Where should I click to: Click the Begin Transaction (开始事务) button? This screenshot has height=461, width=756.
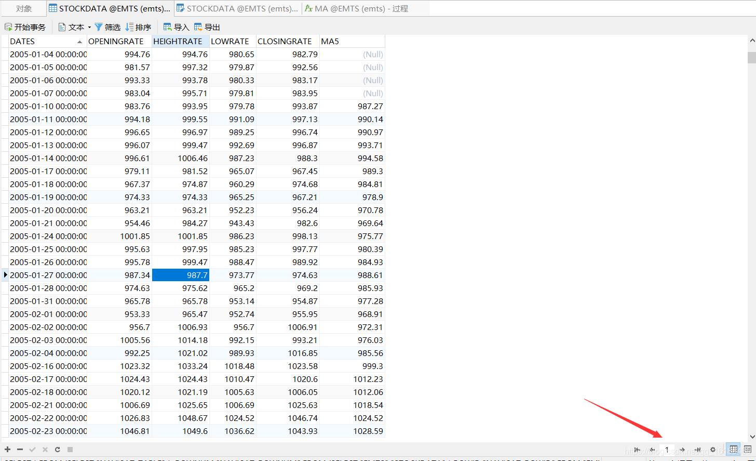pos(25,27)
